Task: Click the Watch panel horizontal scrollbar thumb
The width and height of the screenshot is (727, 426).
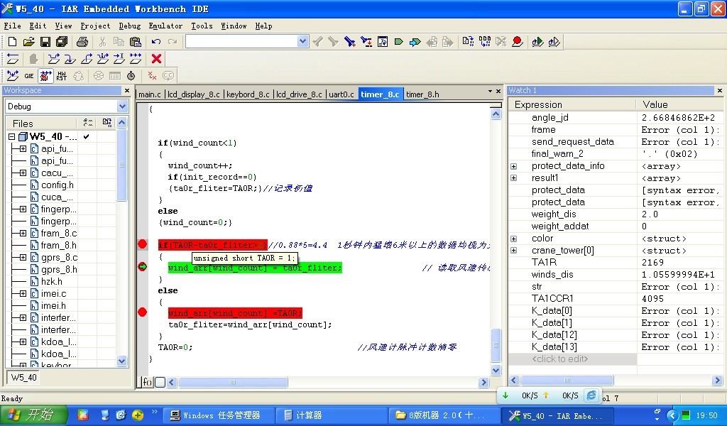Action: [567, 381]
